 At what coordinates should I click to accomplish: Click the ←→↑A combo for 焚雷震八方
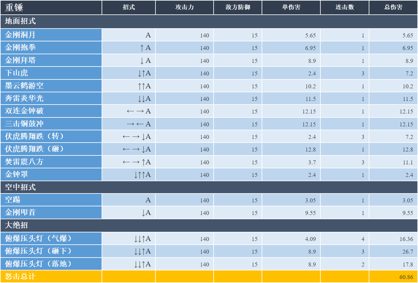pos(129,162)
